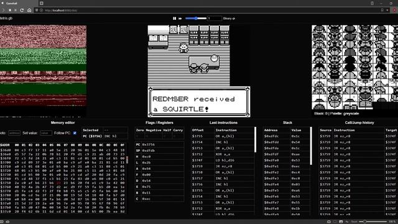Click the tile sprite viewer on the right

(x=355, y=67)
